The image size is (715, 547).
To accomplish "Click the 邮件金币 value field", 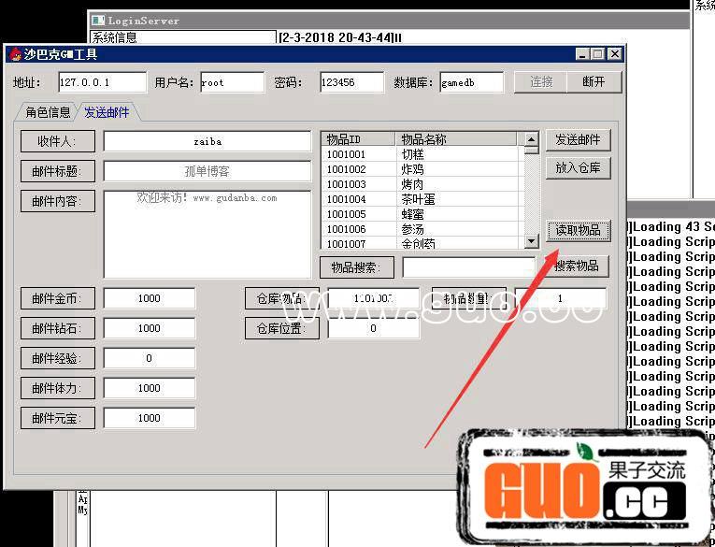I will tap(149, 298).
